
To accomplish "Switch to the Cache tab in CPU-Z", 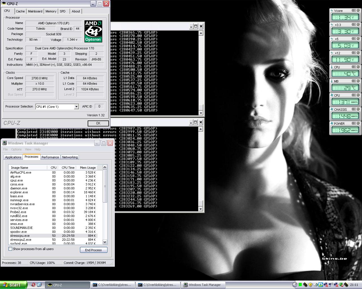I will coord(20,11).
